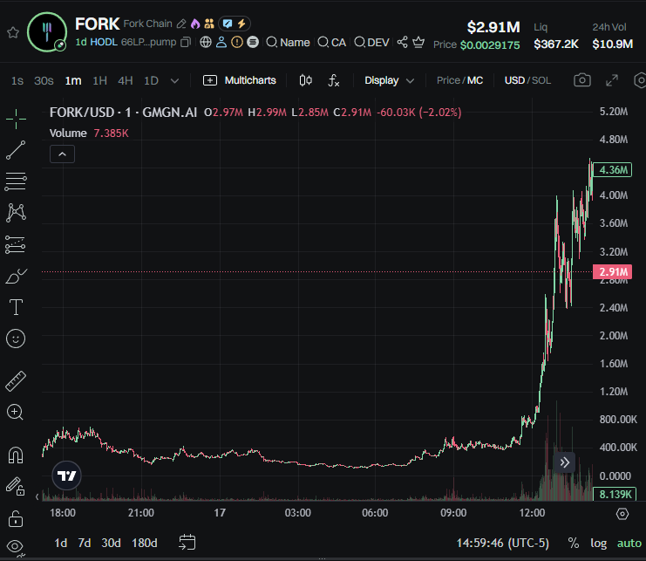Switch currency to USD
Viewport: 646px width, 561px height.
[x=514, y=80]
